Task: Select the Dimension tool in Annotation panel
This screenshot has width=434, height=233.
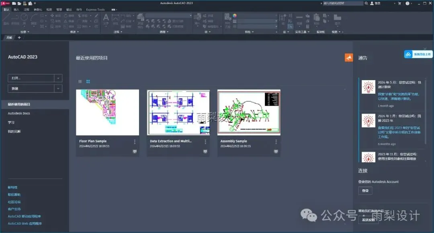Action: [x=115, y=19]
